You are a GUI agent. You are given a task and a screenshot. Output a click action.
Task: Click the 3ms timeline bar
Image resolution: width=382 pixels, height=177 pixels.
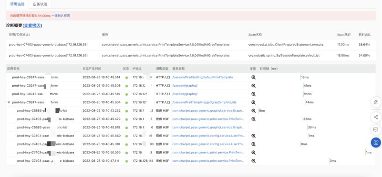[330, 161]
